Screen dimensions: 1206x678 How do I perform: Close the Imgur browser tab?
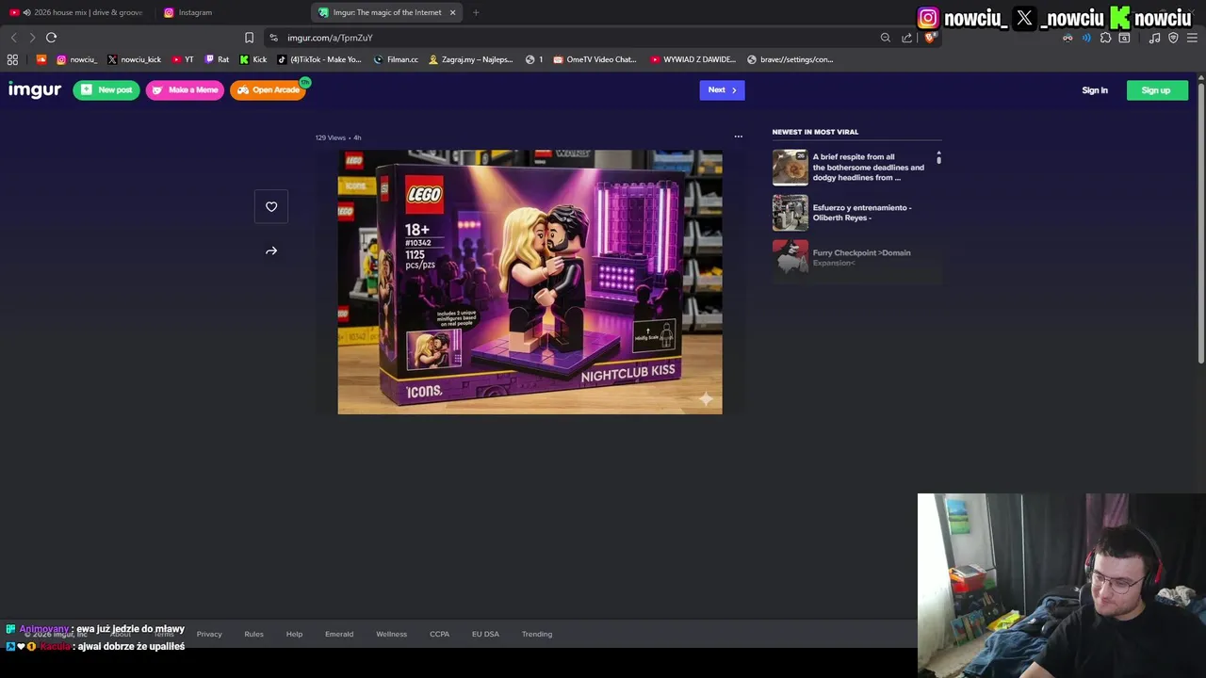point(452,12)
